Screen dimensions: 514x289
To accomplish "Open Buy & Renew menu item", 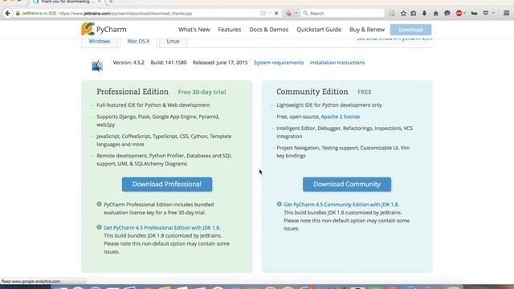I will (367, 30).
